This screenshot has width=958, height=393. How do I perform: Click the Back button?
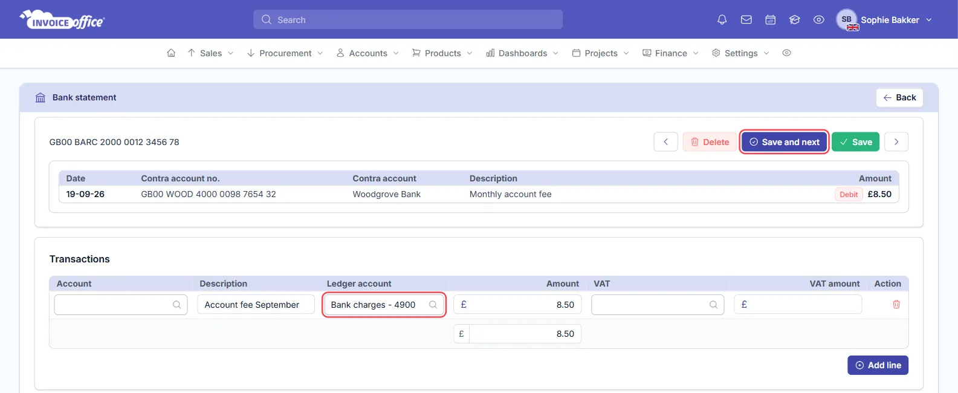click(899, 97)
